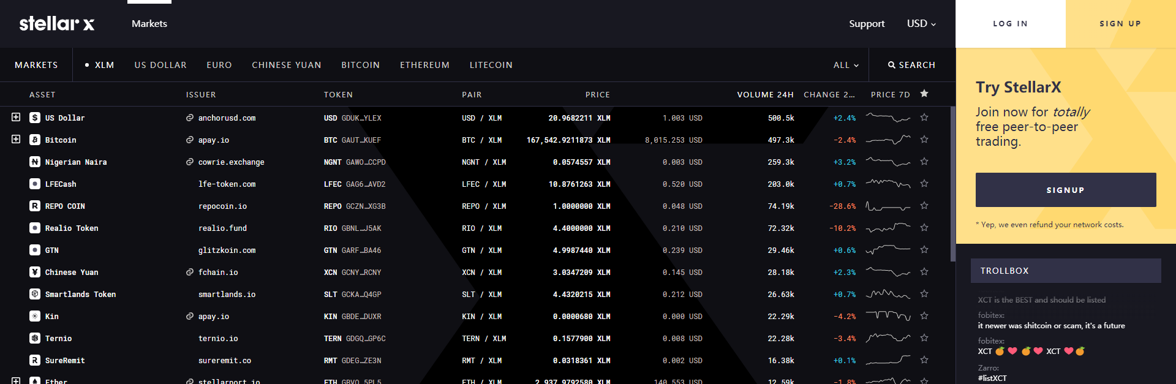
Task: Click the GTN asset icon
Action: tap(35, 250)
